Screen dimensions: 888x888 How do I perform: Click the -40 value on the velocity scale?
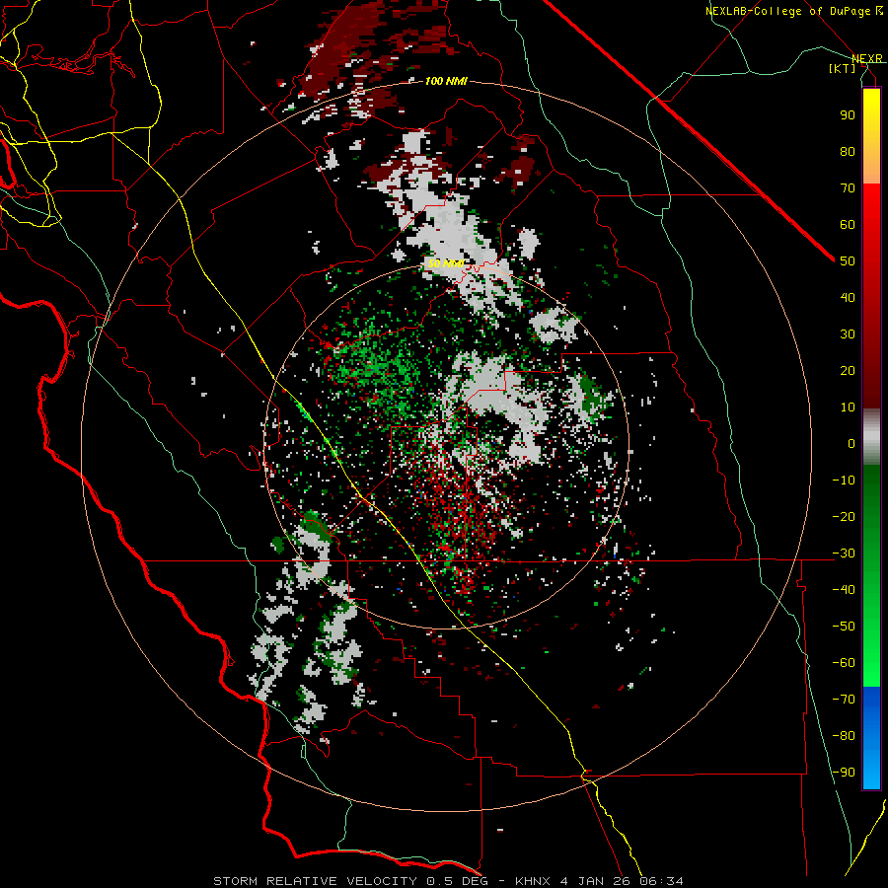tap(844, 590)
